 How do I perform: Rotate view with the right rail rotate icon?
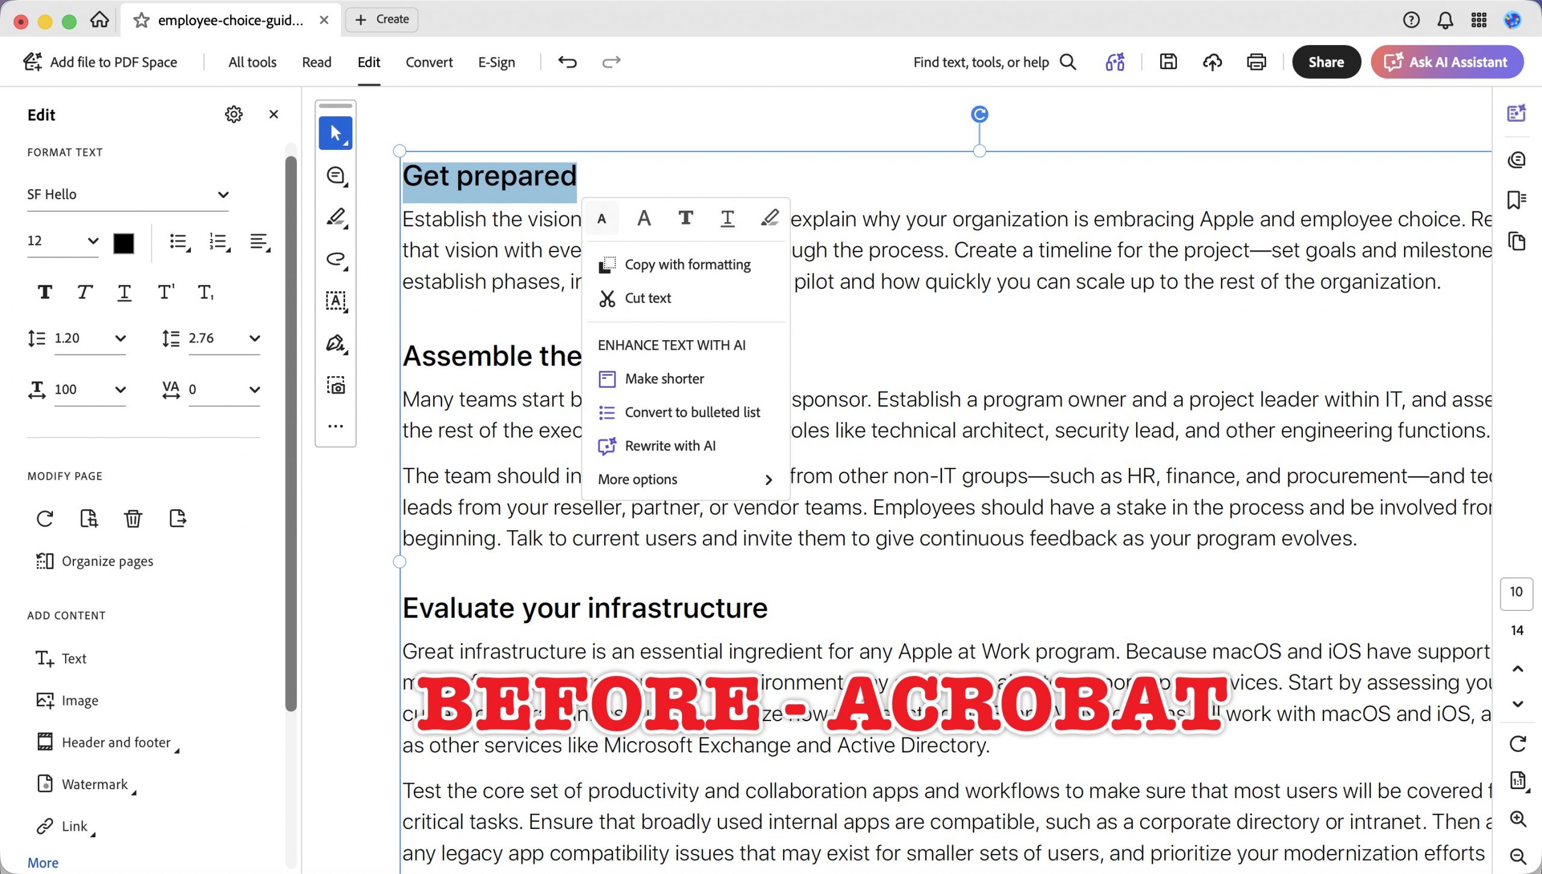click(1517, 744)
